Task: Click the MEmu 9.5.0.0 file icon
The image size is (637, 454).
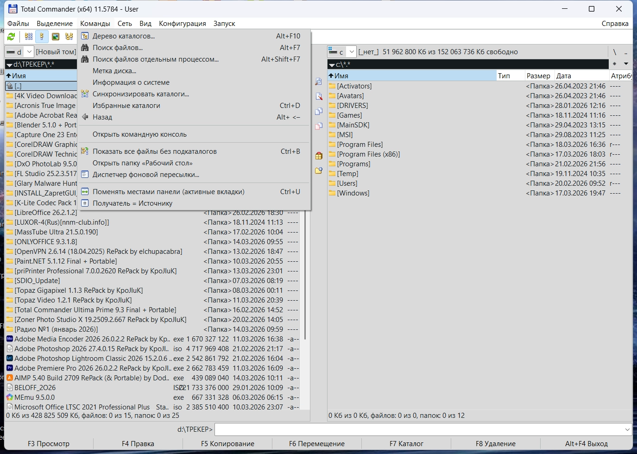Action: pyautogui.click(x=10, y=397)
